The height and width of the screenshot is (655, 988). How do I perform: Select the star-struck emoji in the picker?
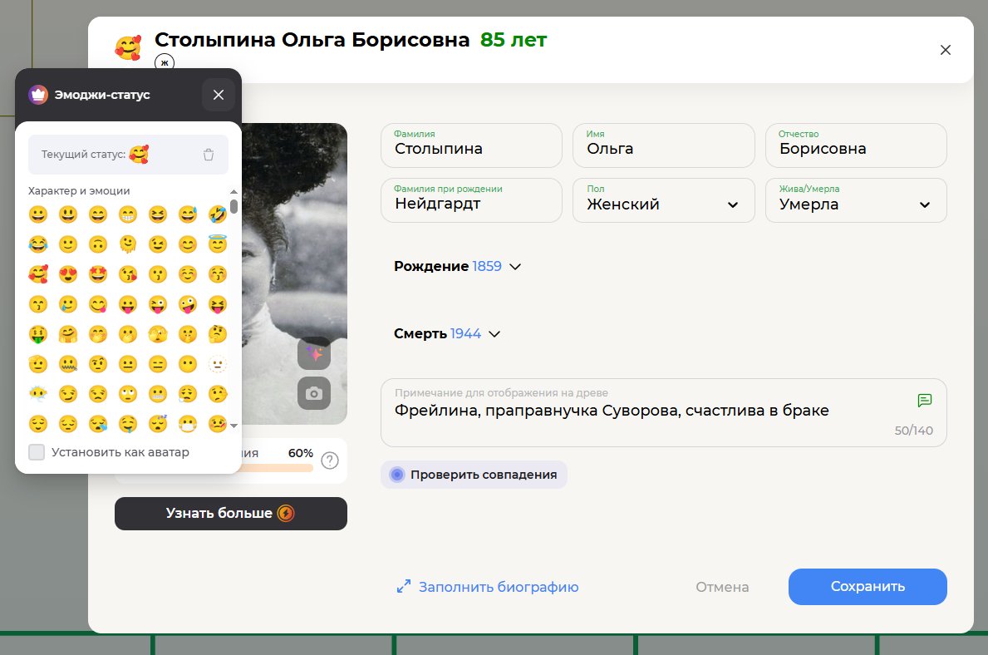click(x=98, y=273)
